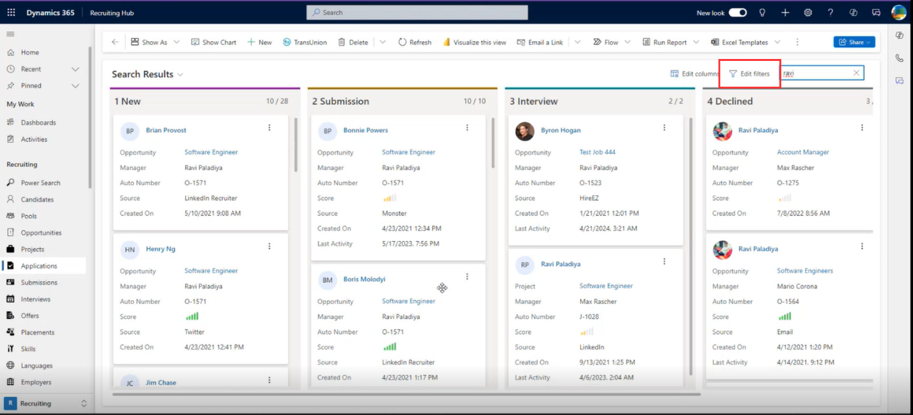The width and height of the screenshot is (913, 415).
Task: Open the Excel Templates menu
Action: click(x=746, y=42)
